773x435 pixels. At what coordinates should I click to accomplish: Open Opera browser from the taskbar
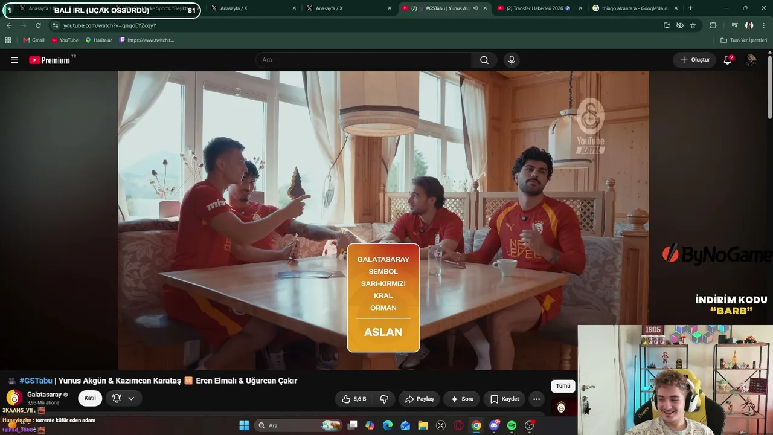[x=458, y=425]
